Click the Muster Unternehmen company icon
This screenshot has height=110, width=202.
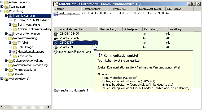tap(11, 34)
